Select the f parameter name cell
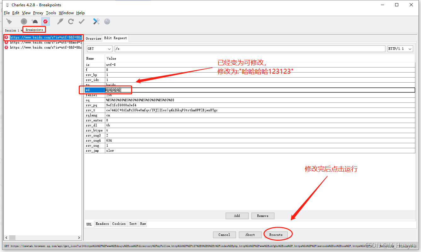 [x=95, y=70]
